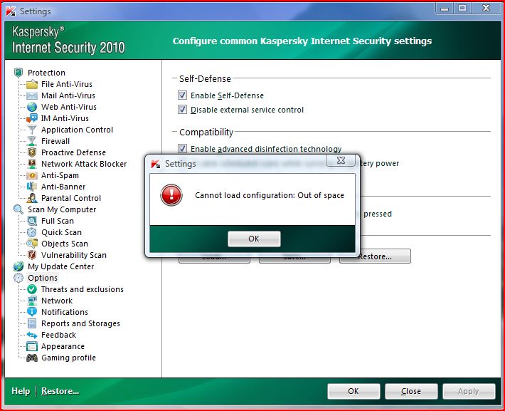Image resolution: width=505 pixels, height=411 pixels.
Task: Click the Restore... link in the footer
Action: click(x=60, y=391)
